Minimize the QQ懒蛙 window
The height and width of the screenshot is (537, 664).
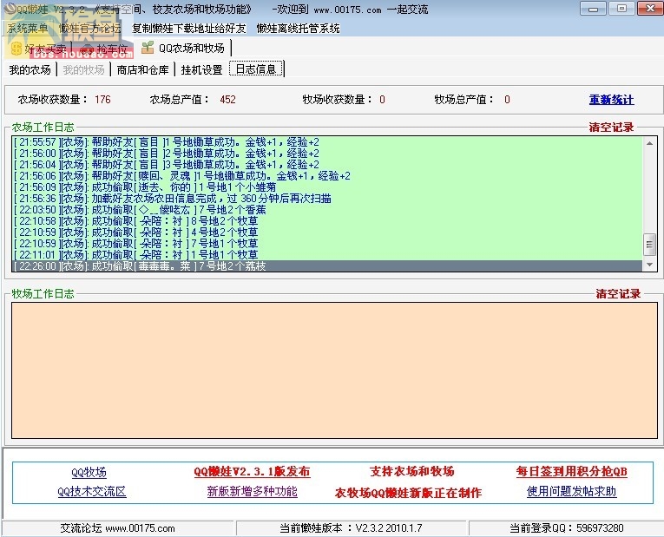click(x=594, y=9)
